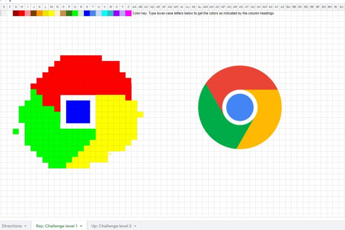Screen dimensions: 345x230
Task: Select column header AA
Action: pos(135,7)
